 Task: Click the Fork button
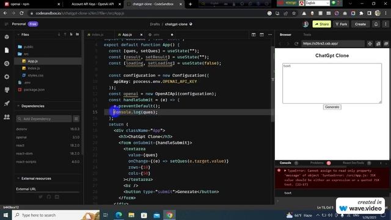click(x=341, y=24)
